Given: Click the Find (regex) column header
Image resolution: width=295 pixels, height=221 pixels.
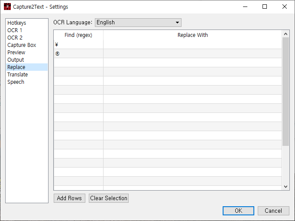Looking at the screenshot, I should click(78, 35).
